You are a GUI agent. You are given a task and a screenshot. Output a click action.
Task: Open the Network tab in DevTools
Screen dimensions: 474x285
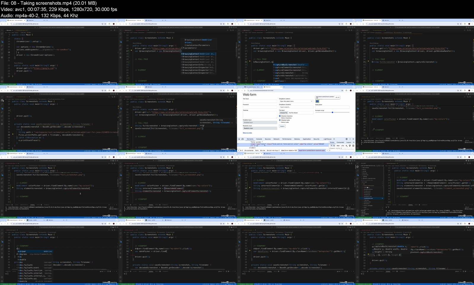[276, 139]
